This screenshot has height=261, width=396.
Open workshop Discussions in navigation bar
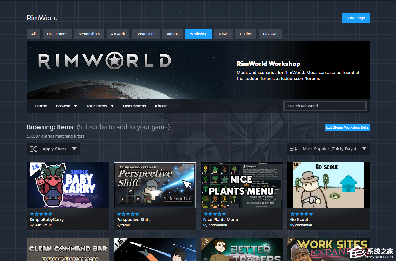pyautogui.click(x=134, y=106)
